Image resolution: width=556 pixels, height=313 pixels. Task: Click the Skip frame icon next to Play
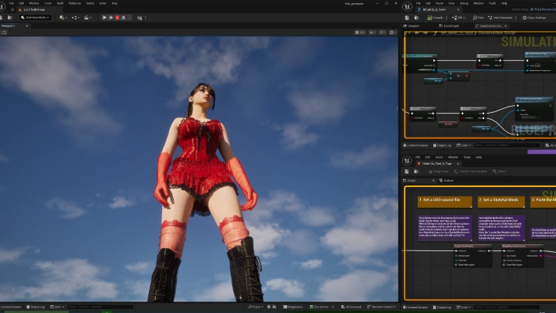point(111,17)
